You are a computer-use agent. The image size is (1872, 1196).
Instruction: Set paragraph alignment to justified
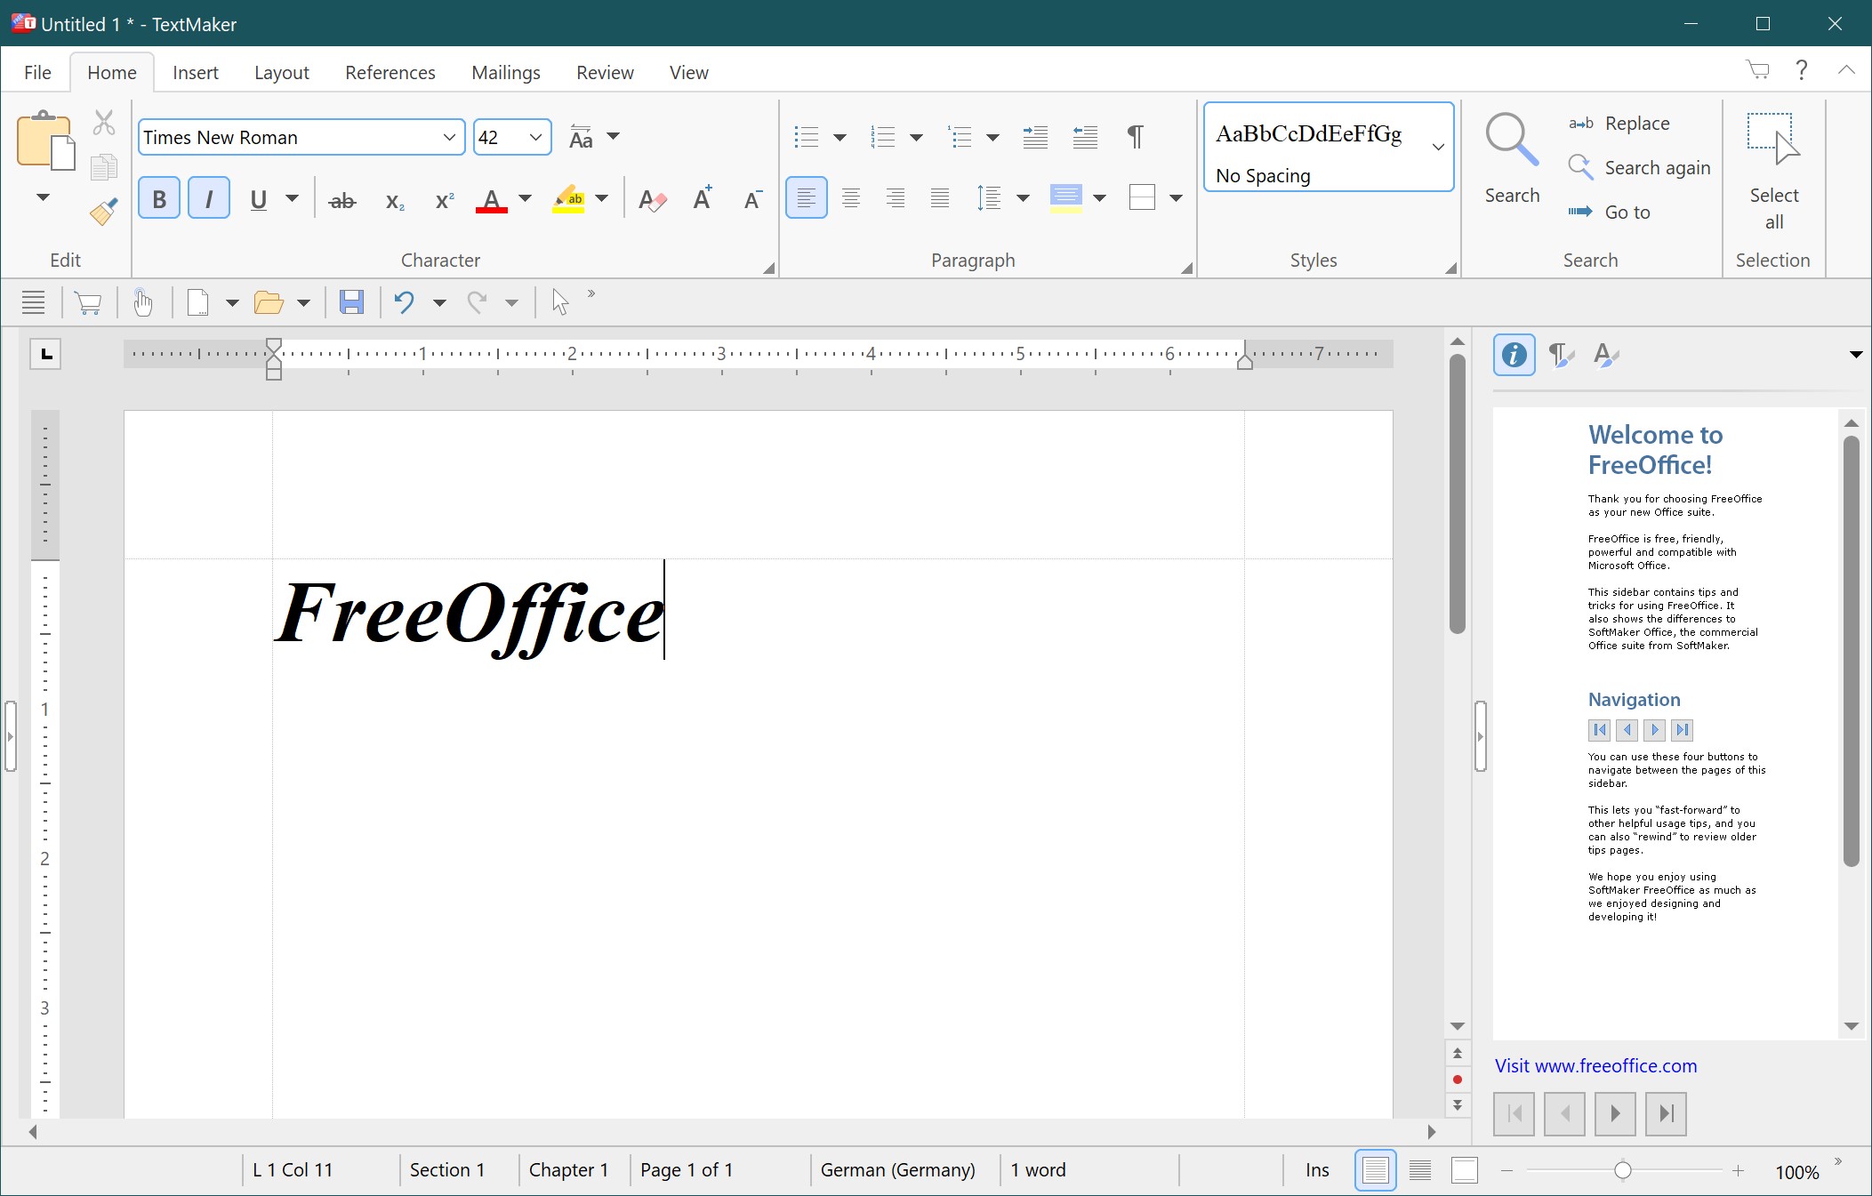(940, 198)
